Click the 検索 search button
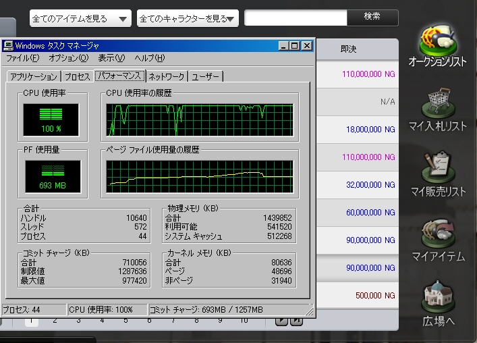The height and width of the screenshot is (343, 477). [372, 18]
